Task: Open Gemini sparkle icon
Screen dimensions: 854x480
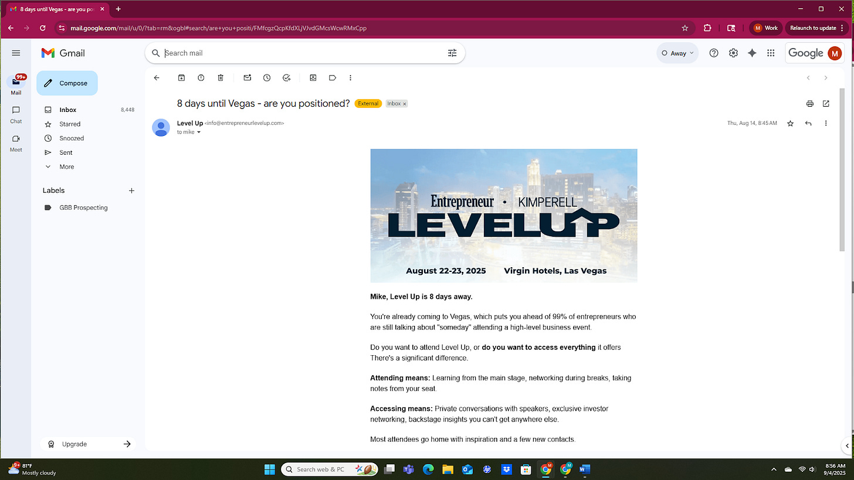Action: (x=752, y=53)
